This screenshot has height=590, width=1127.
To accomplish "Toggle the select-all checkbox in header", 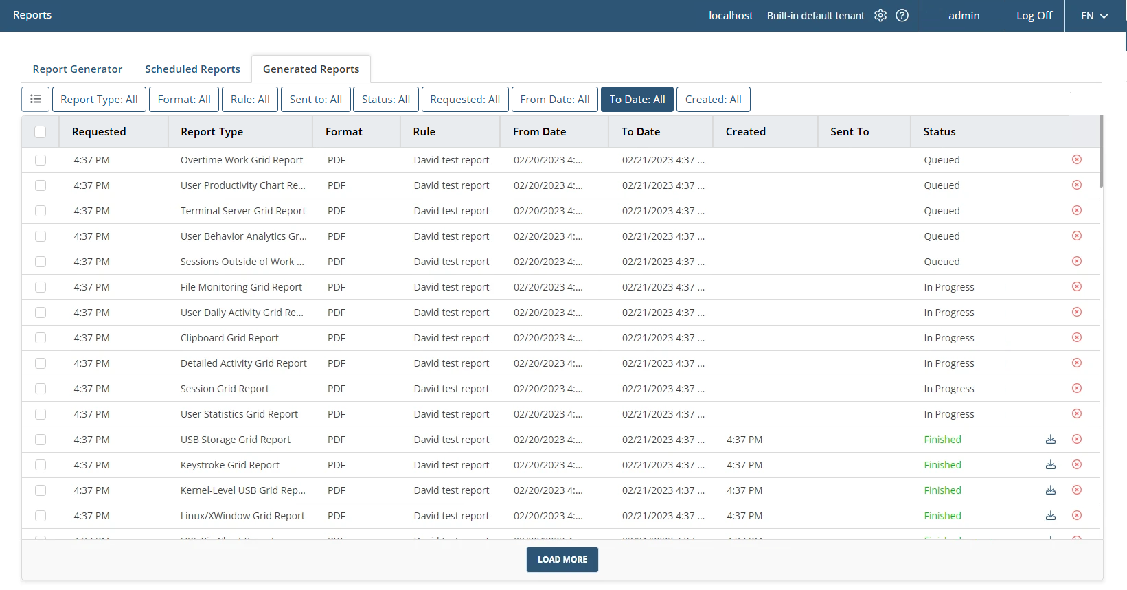I will point(41,132).
